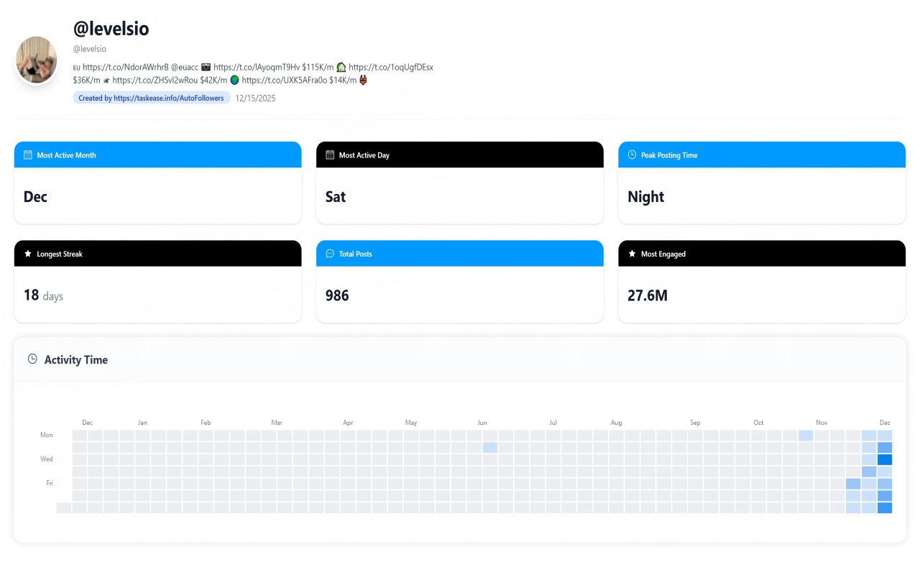Click the star icon beside Longest Streak

[28, 254]
